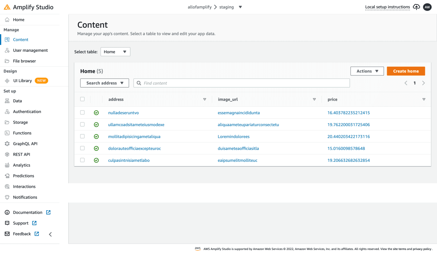Click the Analytics chart icon

(x=7, y=165)
